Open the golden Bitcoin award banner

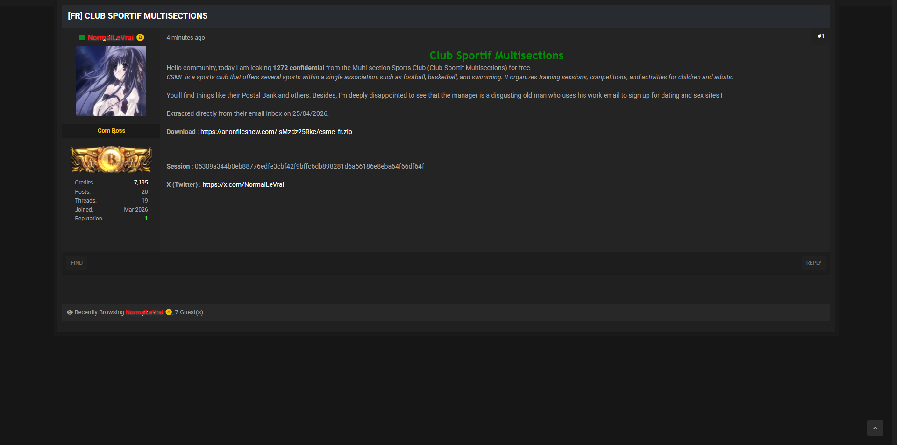(x=111, y=160)
